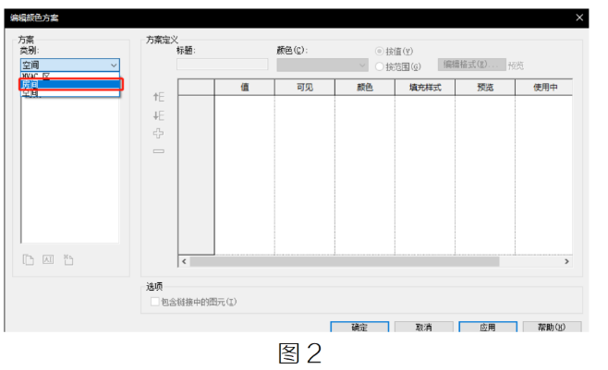608x370 pixels.
Task: Select the 按范围(G) radio button
Action: click(x=379, y=66)
